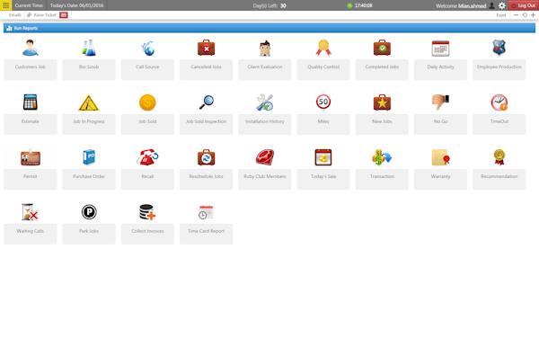Click the Current Time label

click(29, 5)
